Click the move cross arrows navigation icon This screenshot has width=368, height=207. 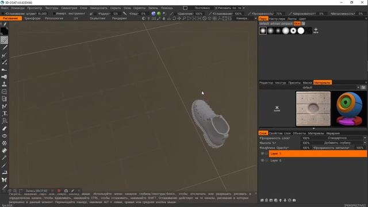tap(179, 18)
